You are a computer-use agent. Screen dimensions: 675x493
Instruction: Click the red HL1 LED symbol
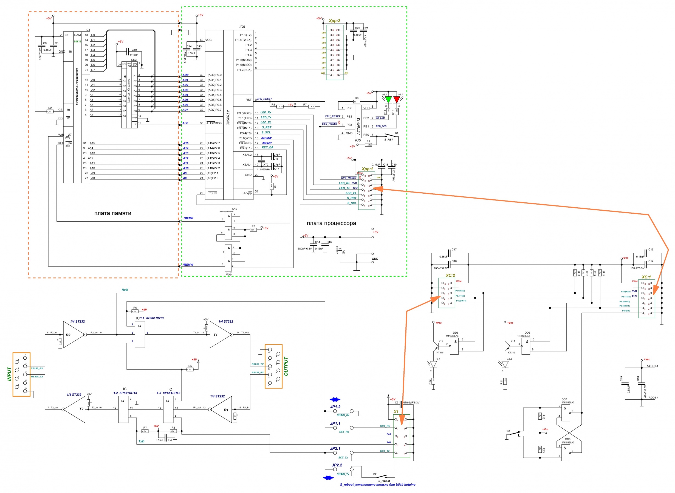[397, 99]
